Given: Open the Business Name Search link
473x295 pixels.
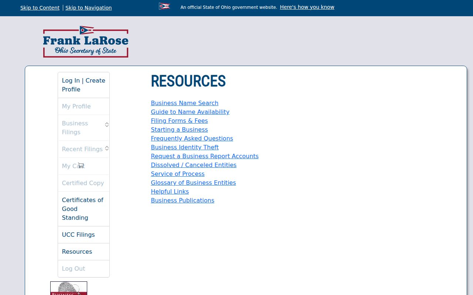Looking at the screenshot, I should [x=184, y=103].
